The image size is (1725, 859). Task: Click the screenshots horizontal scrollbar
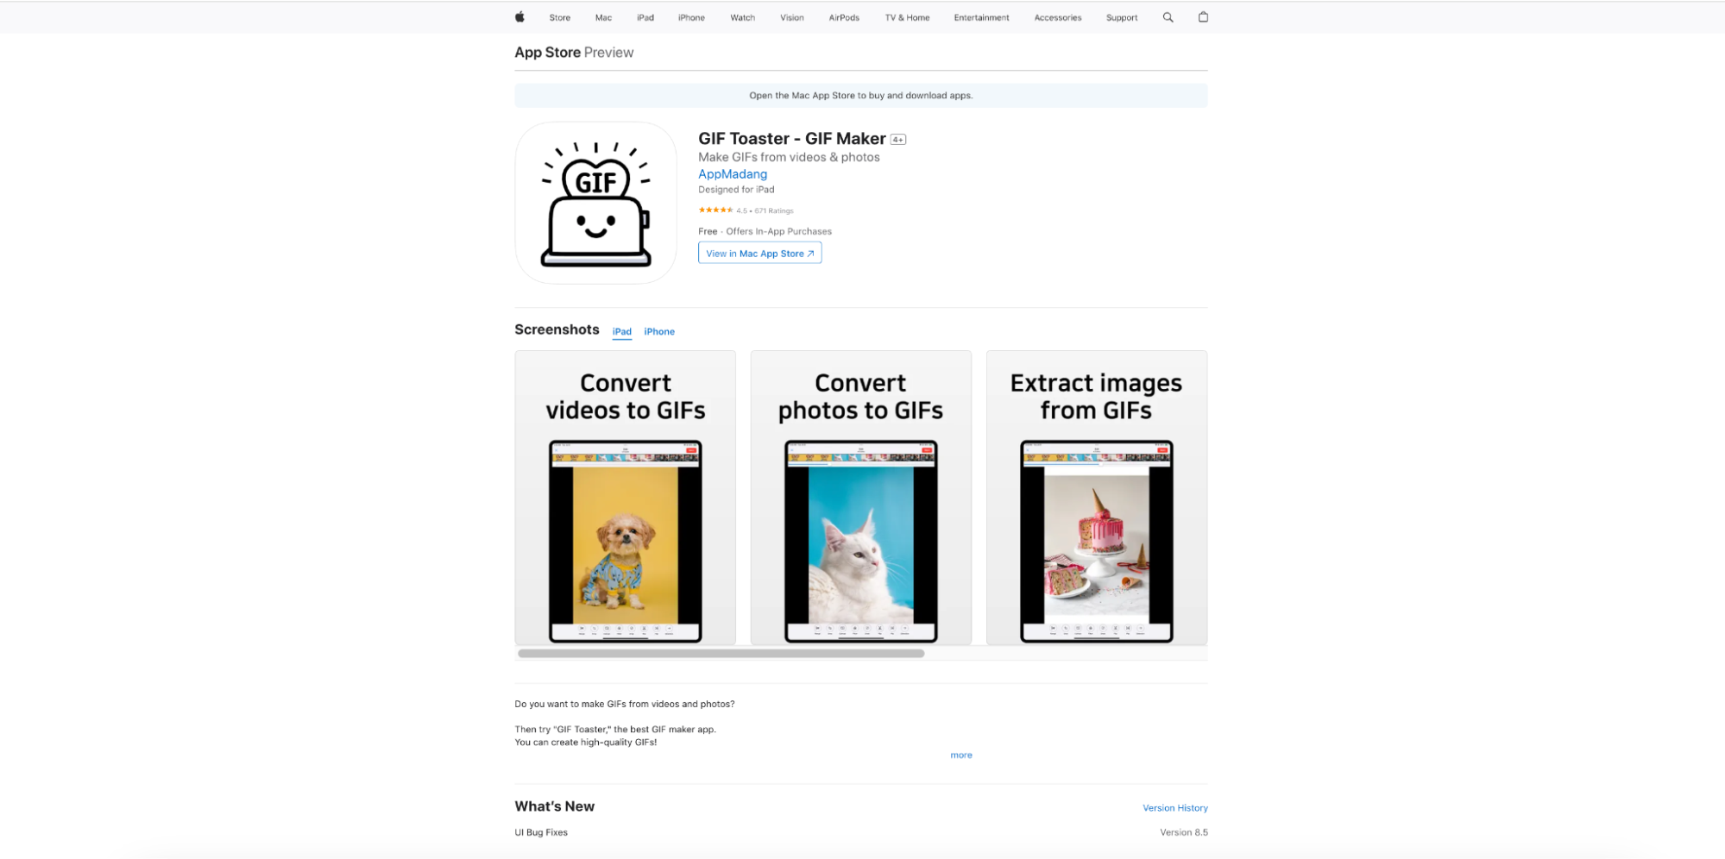pos(721,654)
